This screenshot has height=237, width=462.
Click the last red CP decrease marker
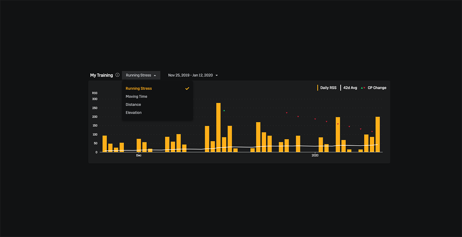click(372, 132)
